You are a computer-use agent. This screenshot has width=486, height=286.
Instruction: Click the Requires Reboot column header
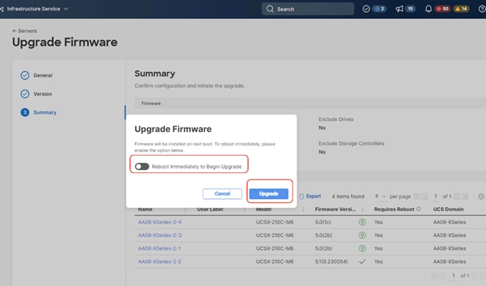(x=394, y=209)
